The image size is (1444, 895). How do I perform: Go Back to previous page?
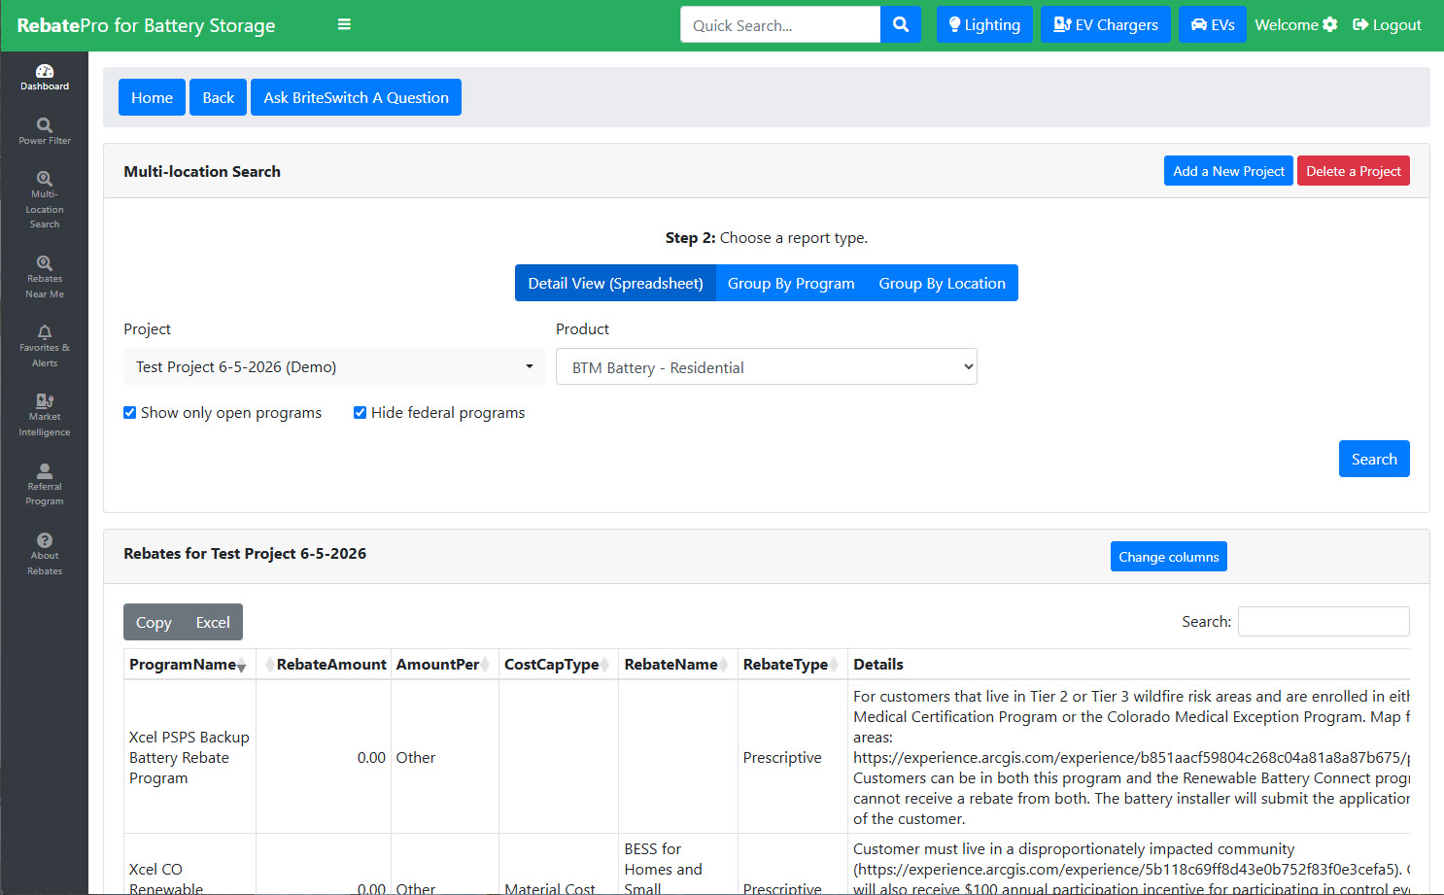click(219, 97)
